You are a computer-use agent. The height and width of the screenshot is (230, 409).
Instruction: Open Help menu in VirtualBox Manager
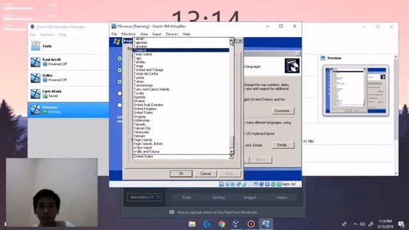tap(63, 34)
